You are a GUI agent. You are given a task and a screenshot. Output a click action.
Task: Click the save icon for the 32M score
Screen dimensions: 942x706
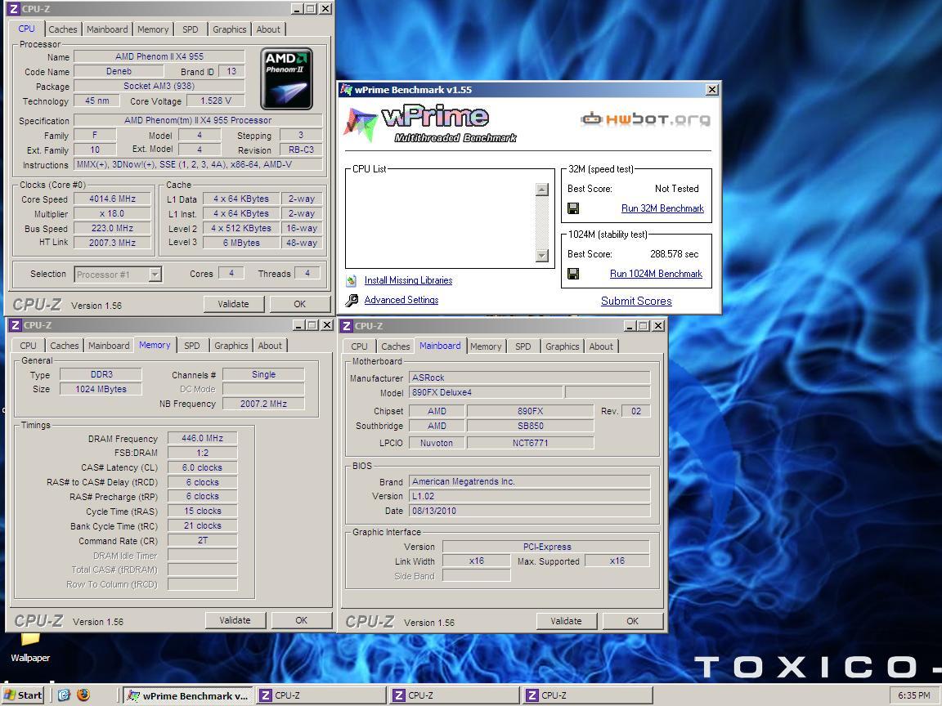[x=573, y=208]
